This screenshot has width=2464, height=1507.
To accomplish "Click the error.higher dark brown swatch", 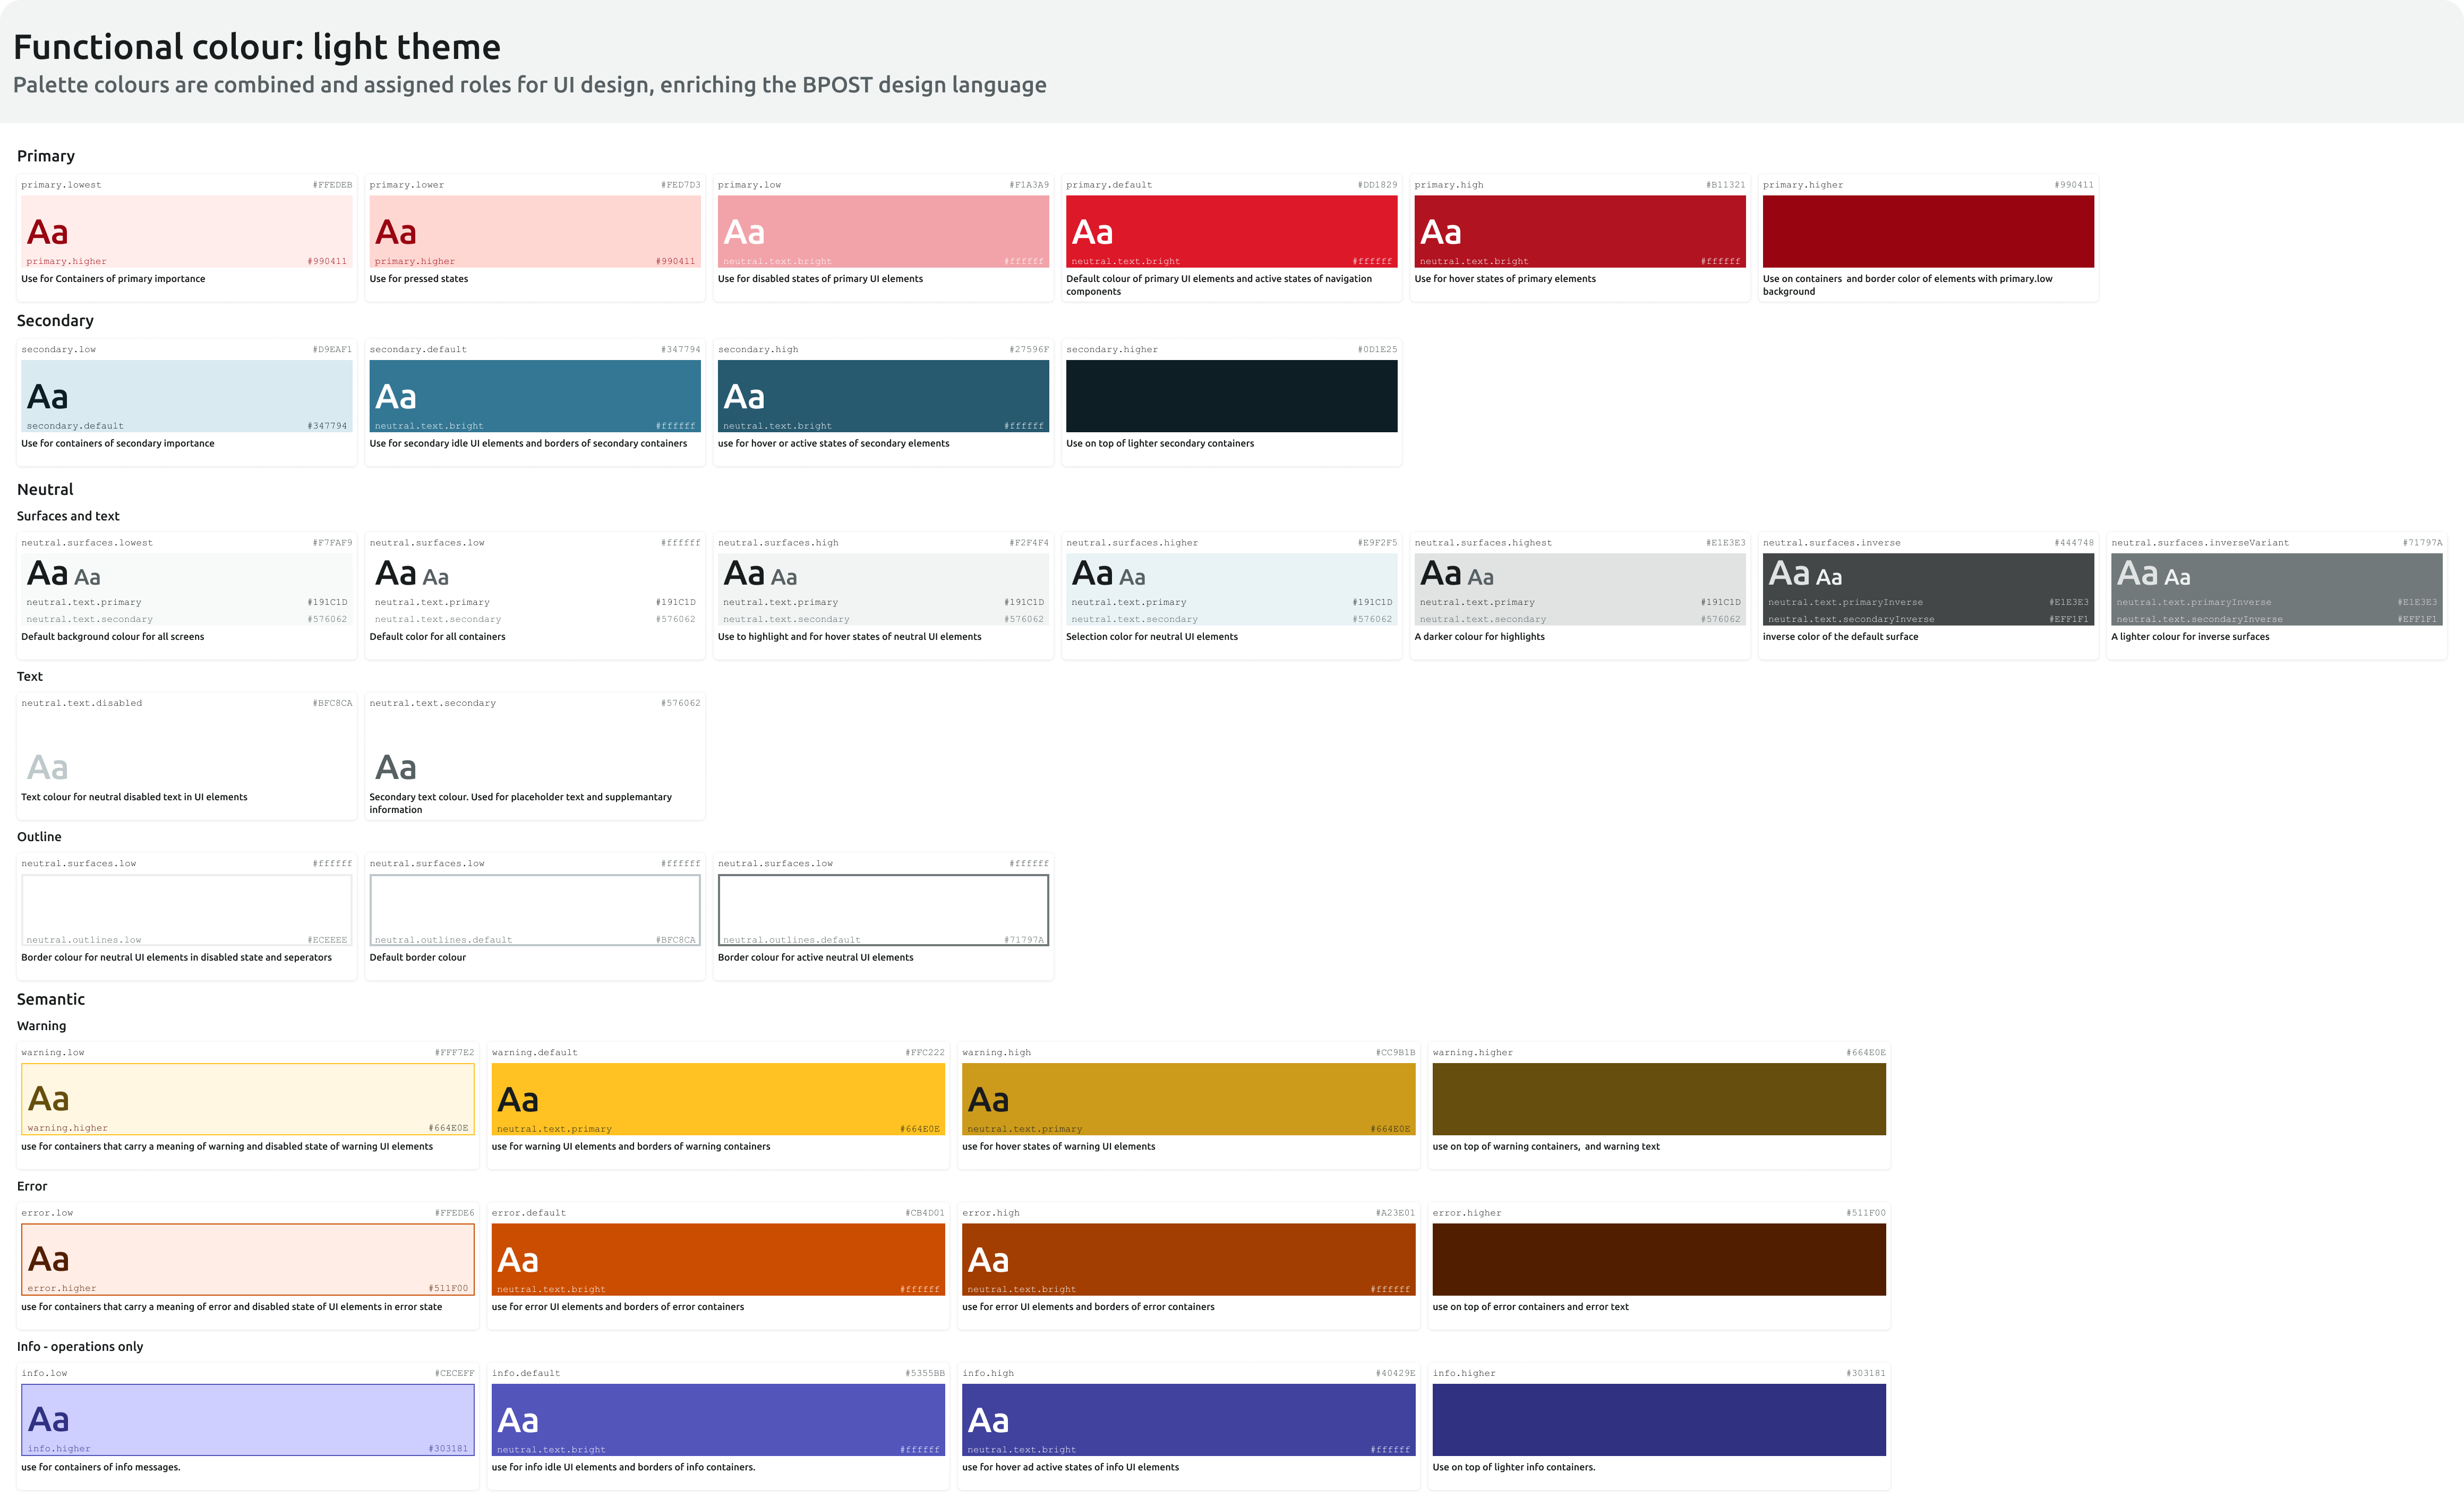I will (x=1659, y=1258).
